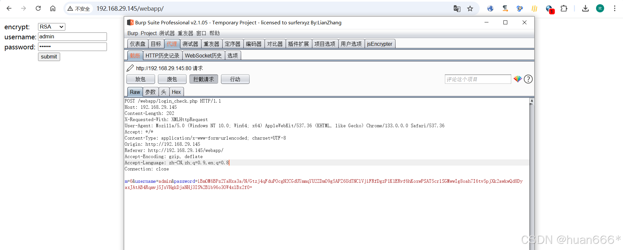Click the colorful highlight icon in Burp
Viewport: 623px width, 250px height.
tap(518, 79)
